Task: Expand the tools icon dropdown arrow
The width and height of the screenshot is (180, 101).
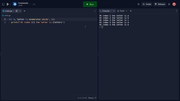Action: 10,4
